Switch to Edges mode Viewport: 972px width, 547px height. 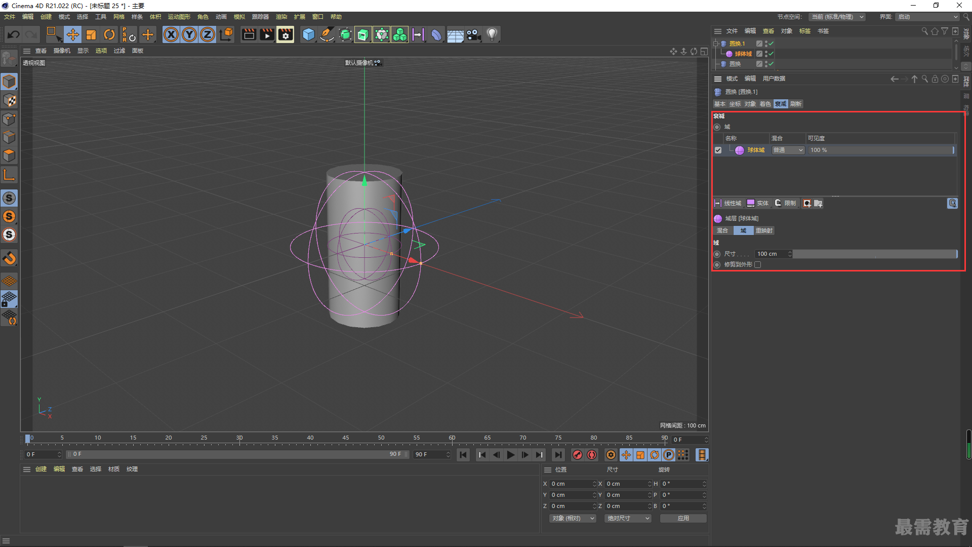click(x=9, y=137)
